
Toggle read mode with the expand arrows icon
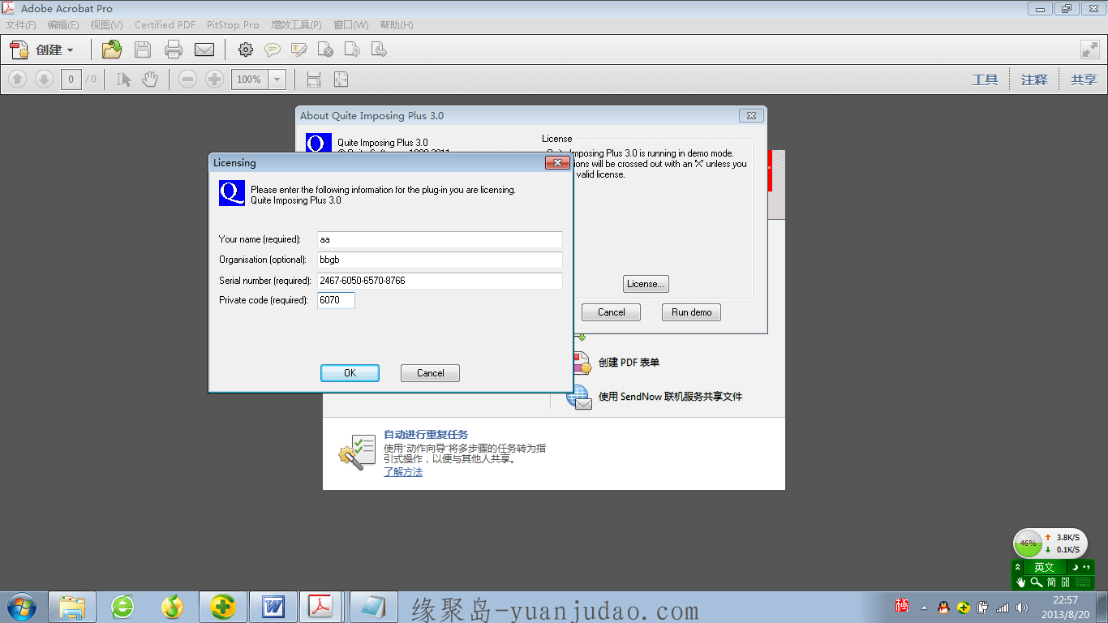[1090, 49]
